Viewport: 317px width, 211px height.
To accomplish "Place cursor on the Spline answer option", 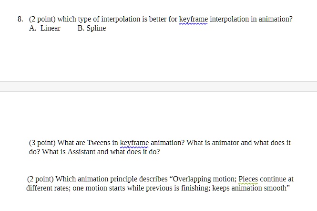I will [x=96, y=28].
